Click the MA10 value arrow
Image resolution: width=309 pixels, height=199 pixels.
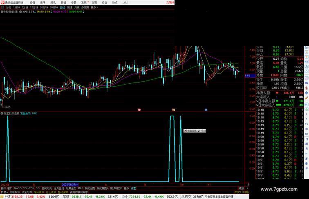coord(51,12)
